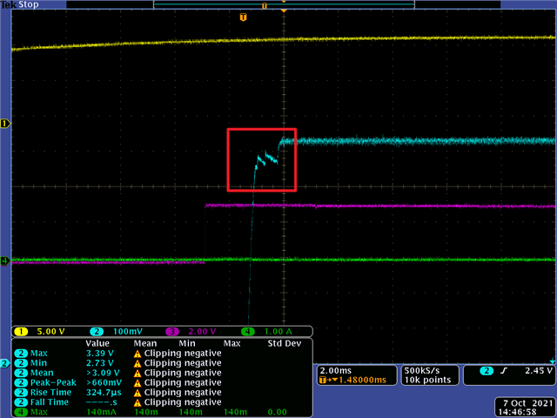Select channel 1 ground marker on left edge

(5, 124)
